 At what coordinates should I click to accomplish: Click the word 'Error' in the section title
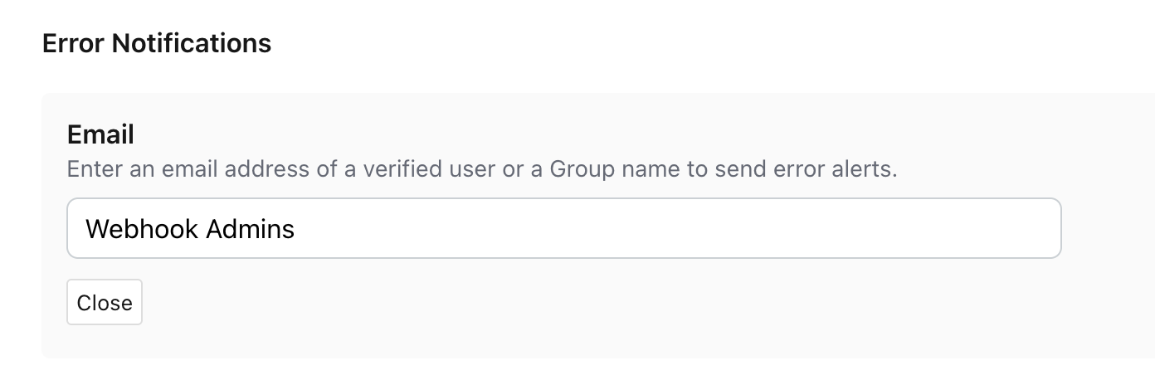click(73, 43)
